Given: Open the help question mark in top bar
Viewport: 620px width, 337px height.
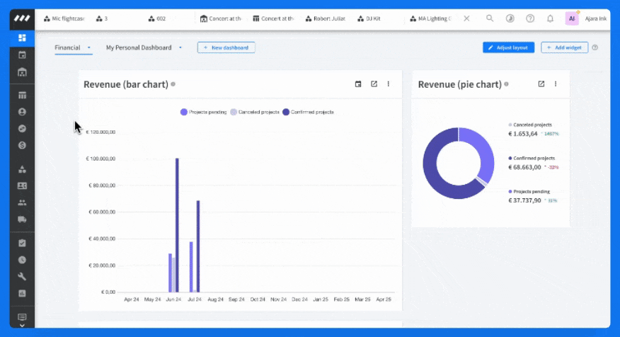Looking at the screenshot, I should [x=530, y=18].
